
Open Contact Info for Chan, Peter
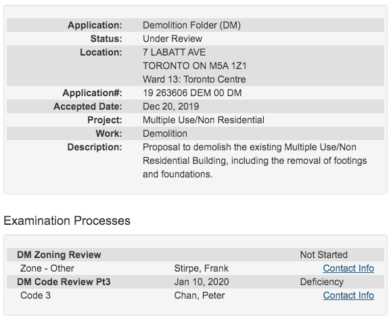(348, 295)
